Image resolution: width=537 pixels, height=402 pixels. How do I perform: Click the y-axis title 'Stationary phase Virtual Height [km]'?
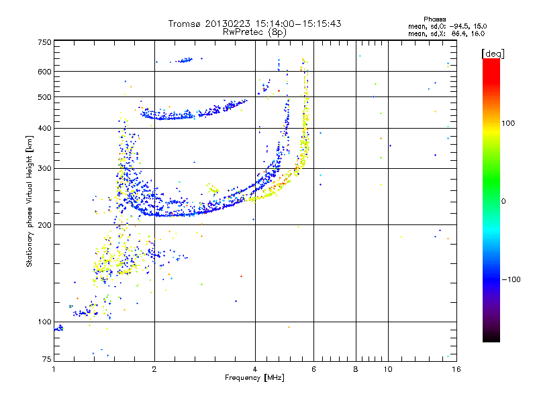pyautogui.click(x=30, y=201)
